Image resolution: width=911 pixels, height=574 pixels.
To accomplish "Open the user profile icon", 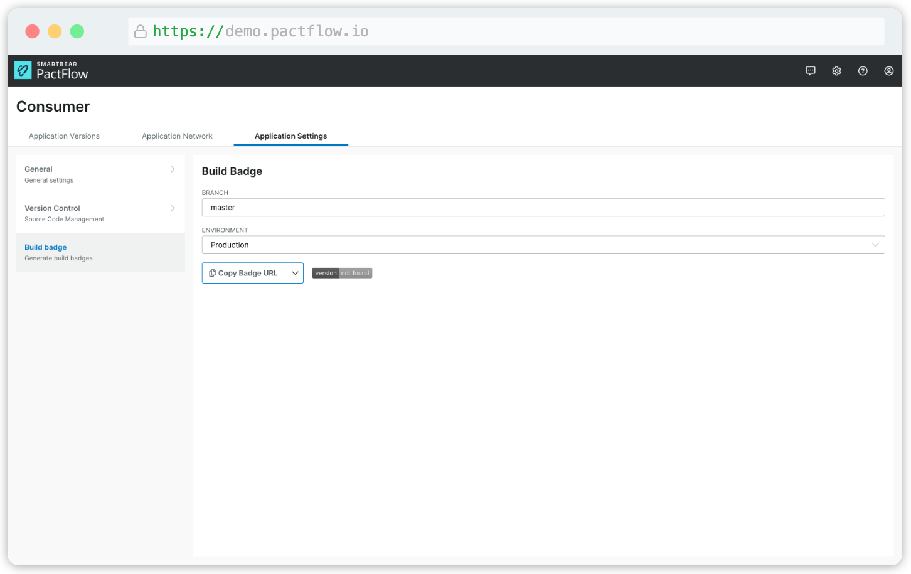I will tap(889, 71).
